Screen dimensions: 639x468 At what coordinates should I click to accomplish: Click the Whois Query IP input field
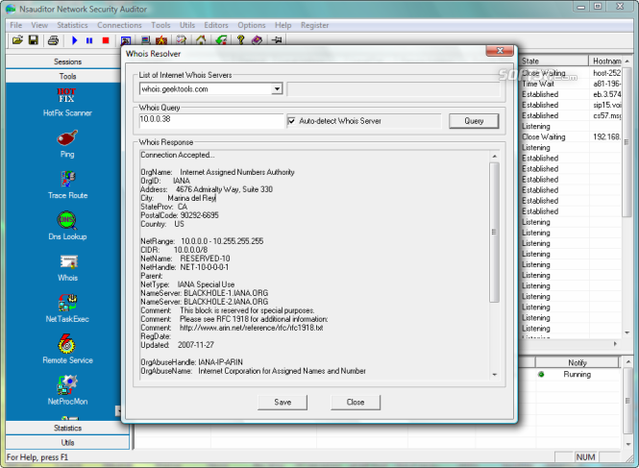tap(211, 121)
